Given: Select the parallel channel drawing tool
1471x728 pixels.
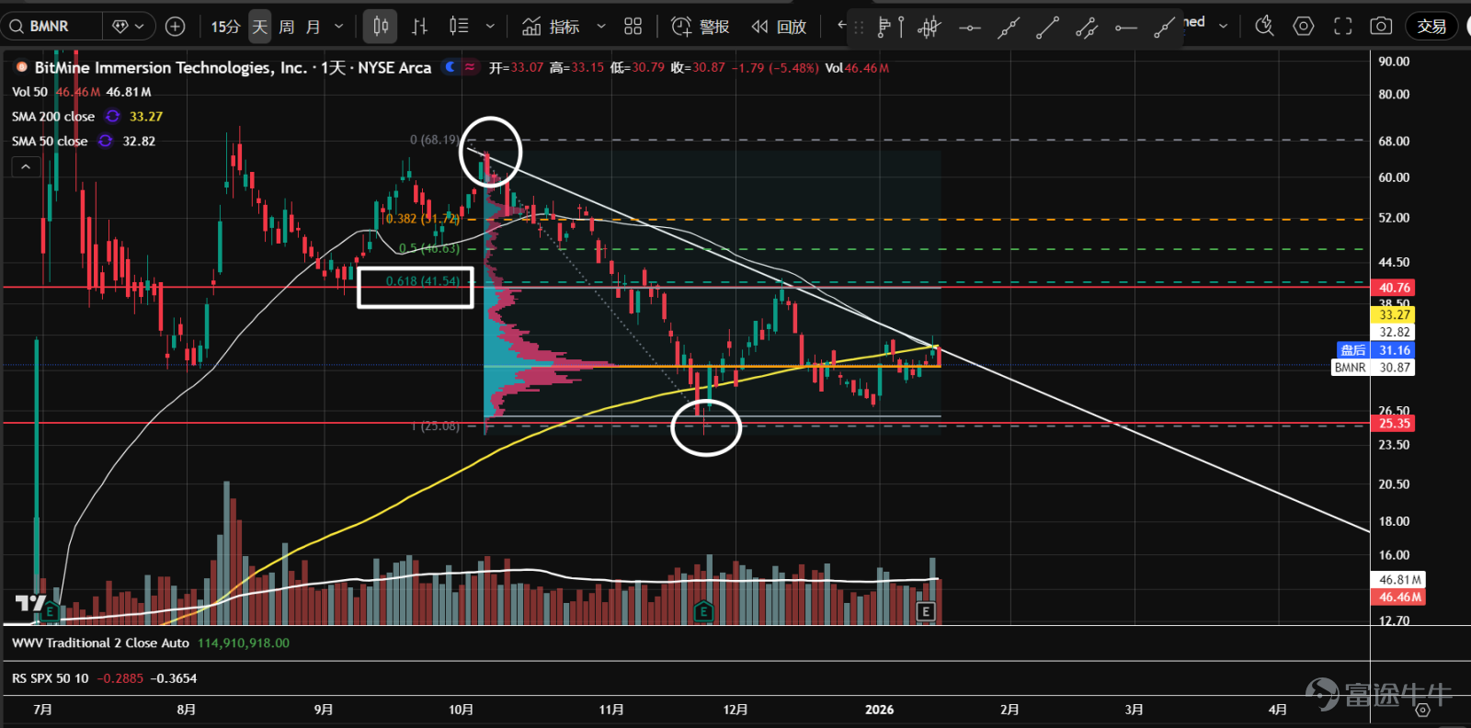Looking at the screenshot, I should tap(1086, 28).
